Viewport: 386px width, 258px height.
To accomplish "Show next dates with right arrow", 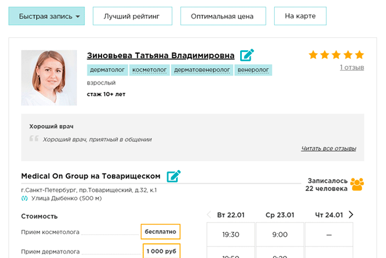I will click(351, 214).
